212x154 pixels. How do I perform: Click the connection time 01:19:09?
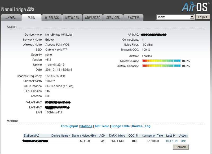pos(153,141)
